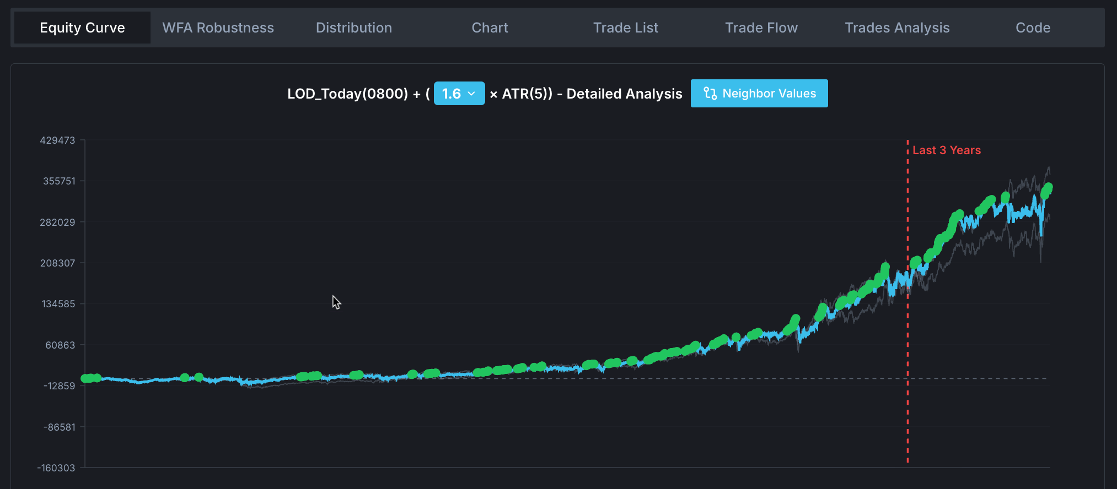The height and width of the screenshot is (489, 1117).
Task: Open the Distribution tab
Action: 354,28
